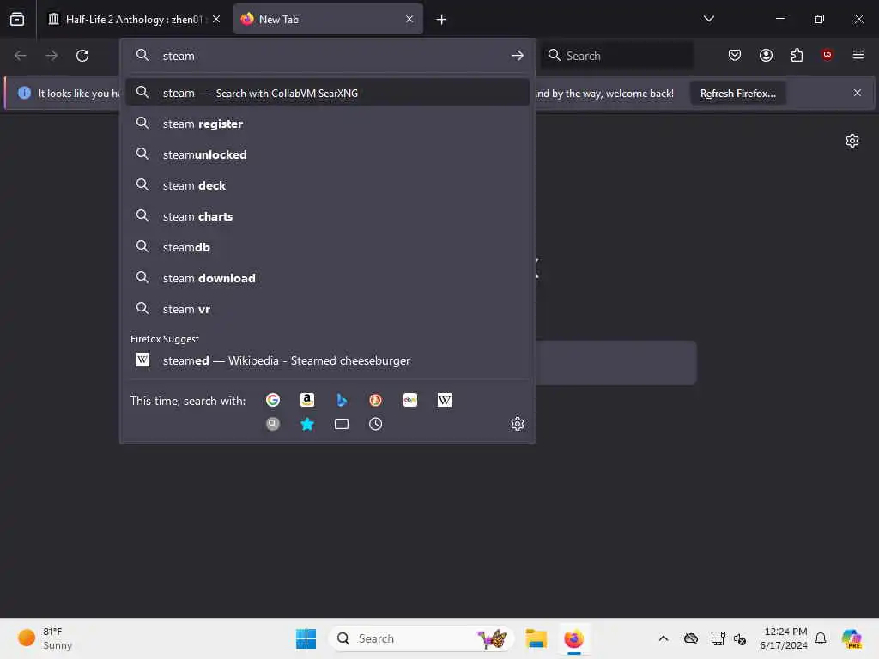The height and width of the screenshot is (659, 879).
Task: Open the Firefox application menu
Action: [x=858, y=55]
